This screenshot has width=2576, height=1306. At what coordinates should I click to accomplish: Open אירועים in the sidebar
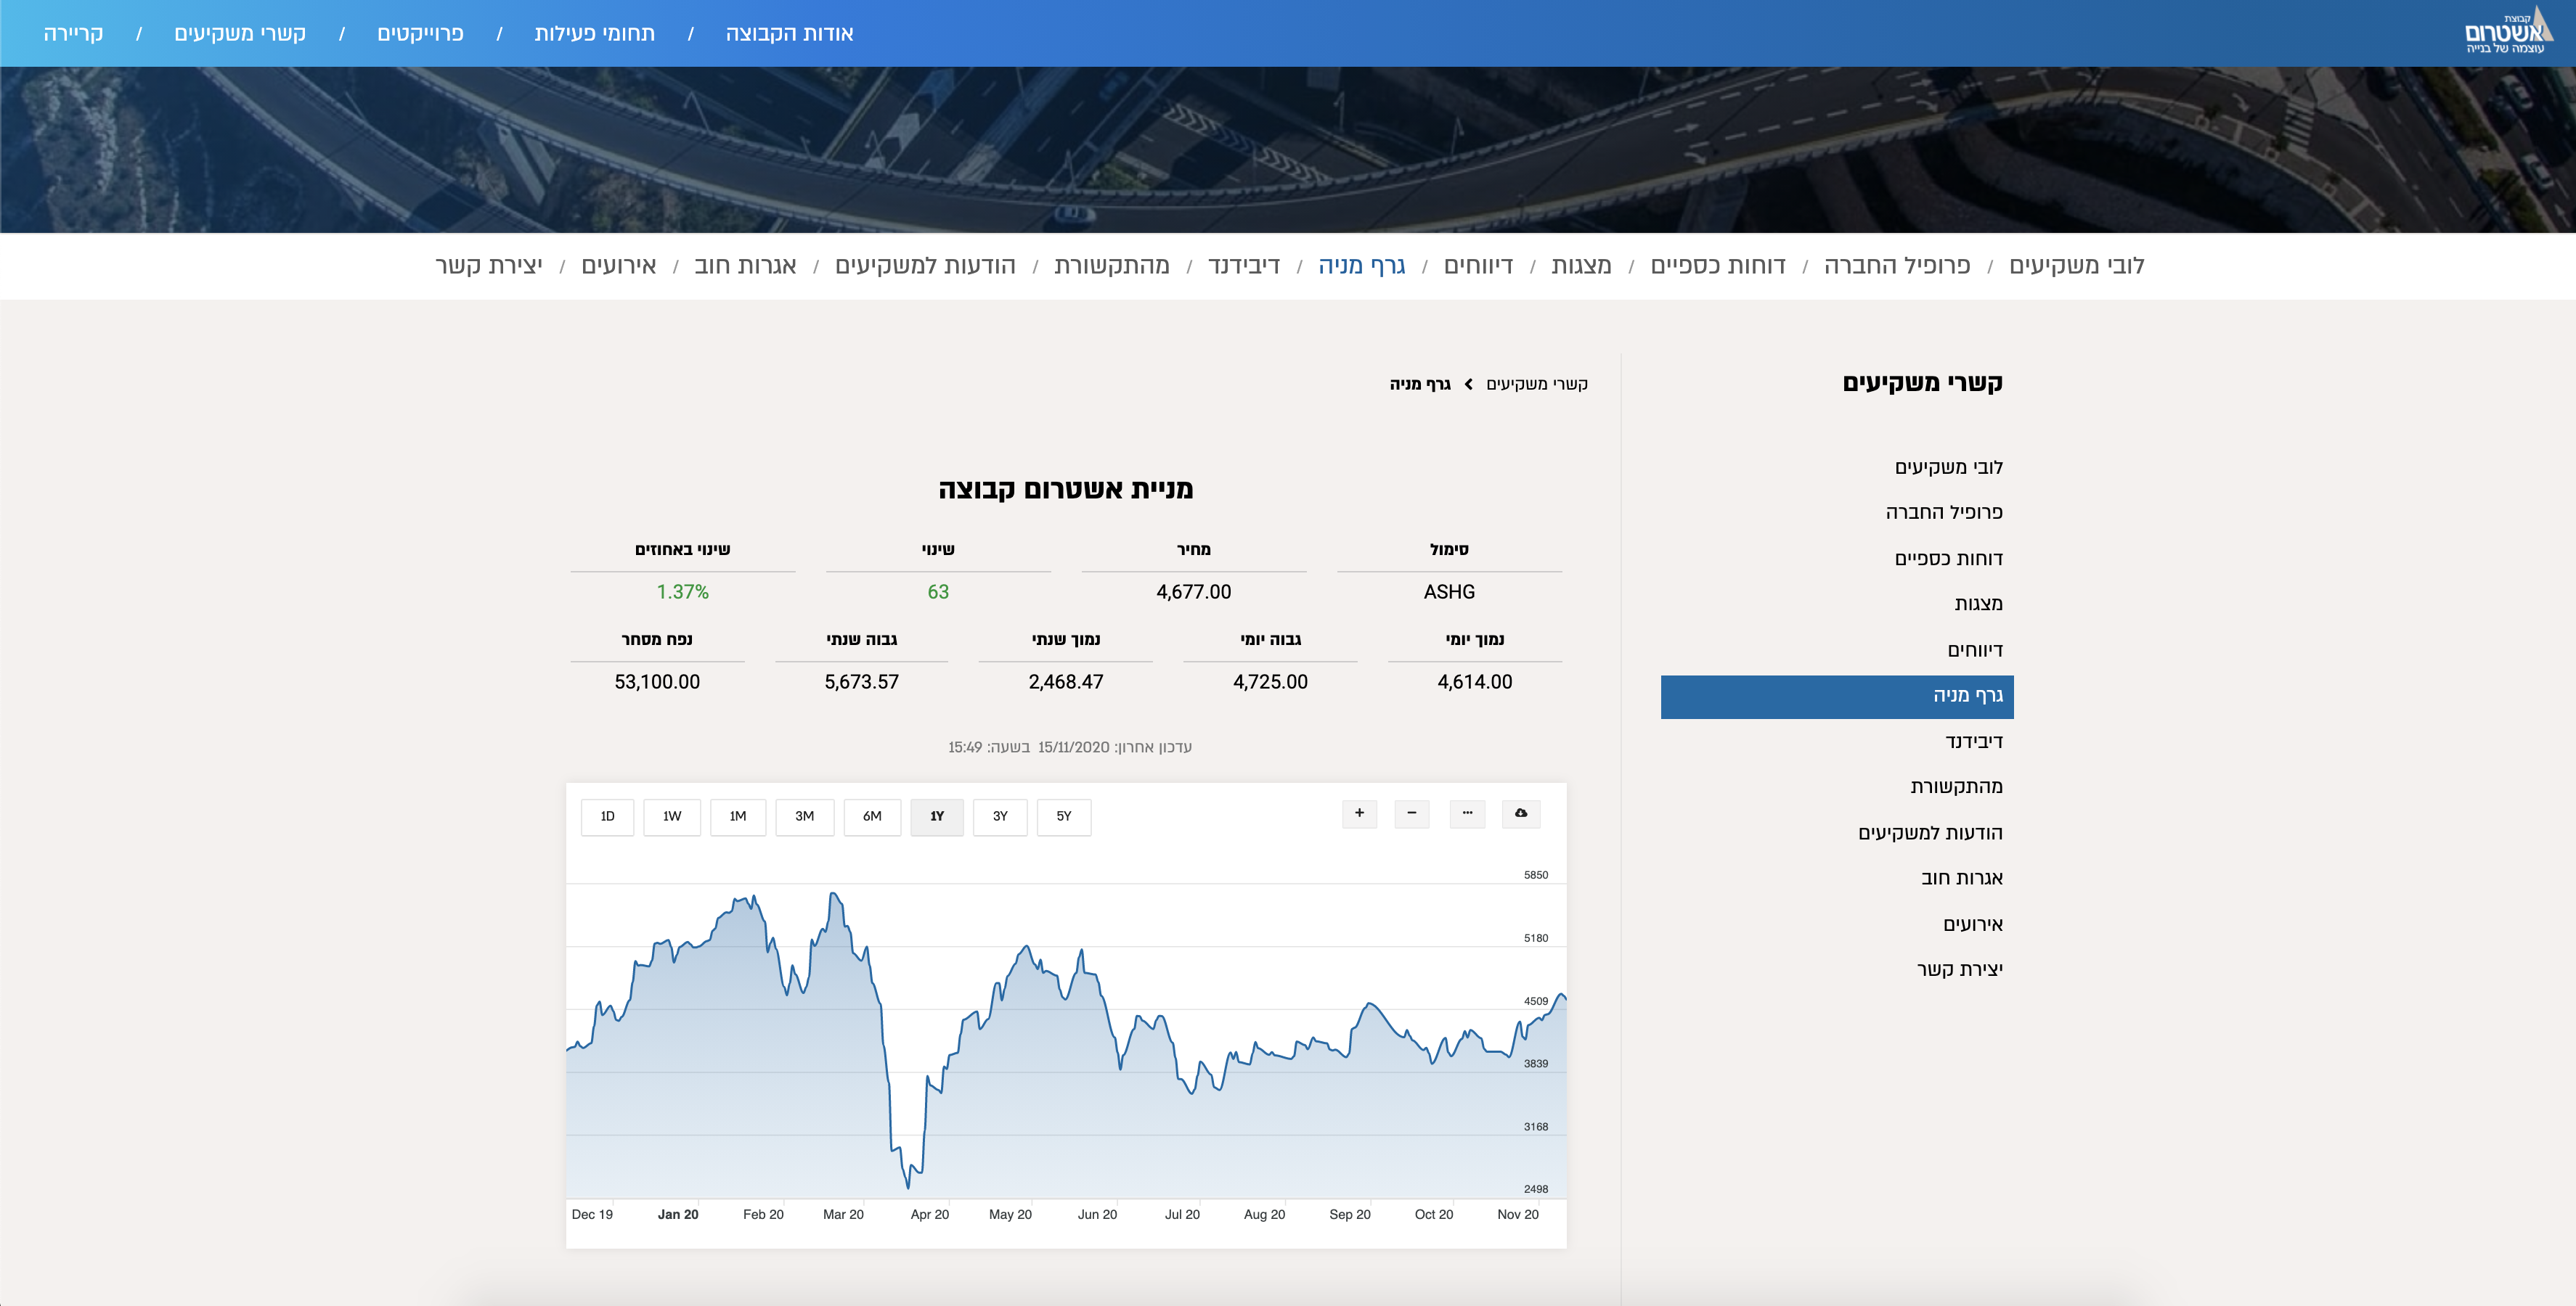coord(1973,924)
